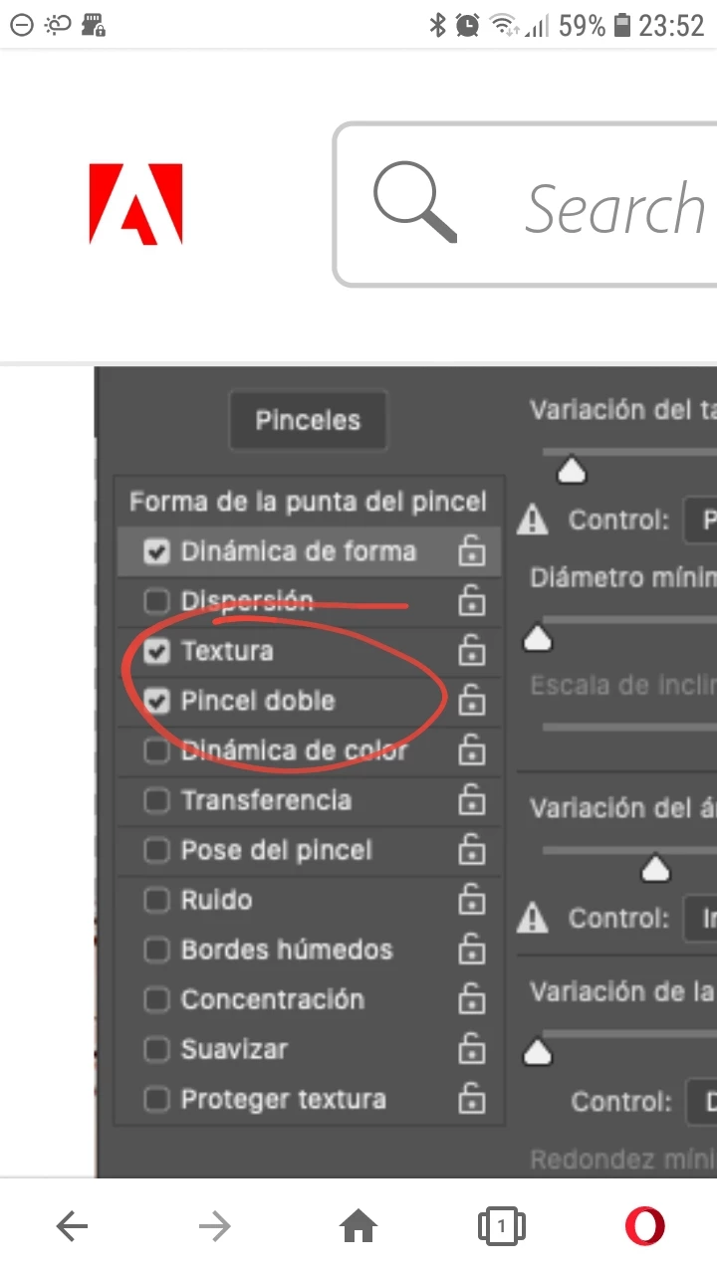Open the Textura settings row label
The height and width of the screenshot is (1274, 717).
pyautogui.click(x=227, y=651)
